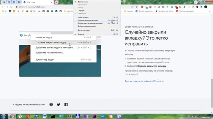This screenshot has height=119, width=213.
Task: Open the Запчасти для bookmark
Action: click(x=165, y=11)
